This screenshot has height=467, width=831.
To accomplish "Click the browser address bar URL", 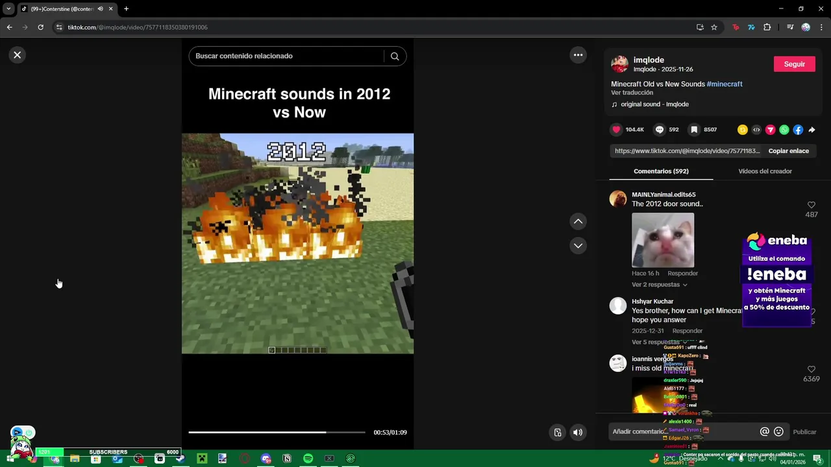I will 138,27.
